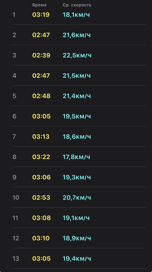
Task: Click the 17,8км/ч speed value
Action: (x=76, y=157)
